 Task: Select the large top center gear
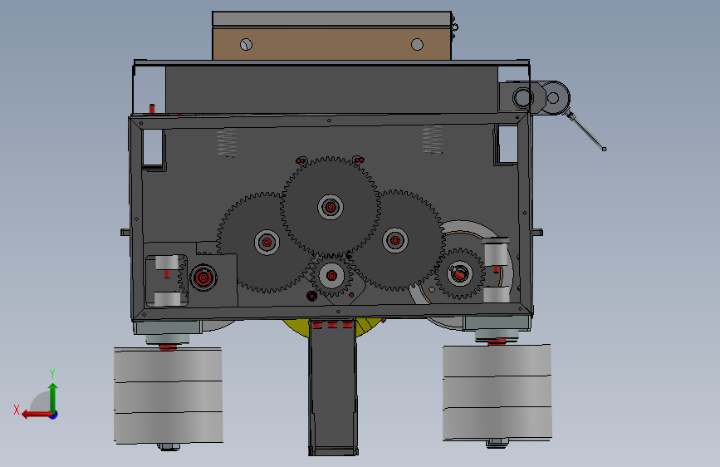point(331,206)
